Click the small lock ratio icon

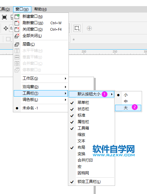coord(73,39)
